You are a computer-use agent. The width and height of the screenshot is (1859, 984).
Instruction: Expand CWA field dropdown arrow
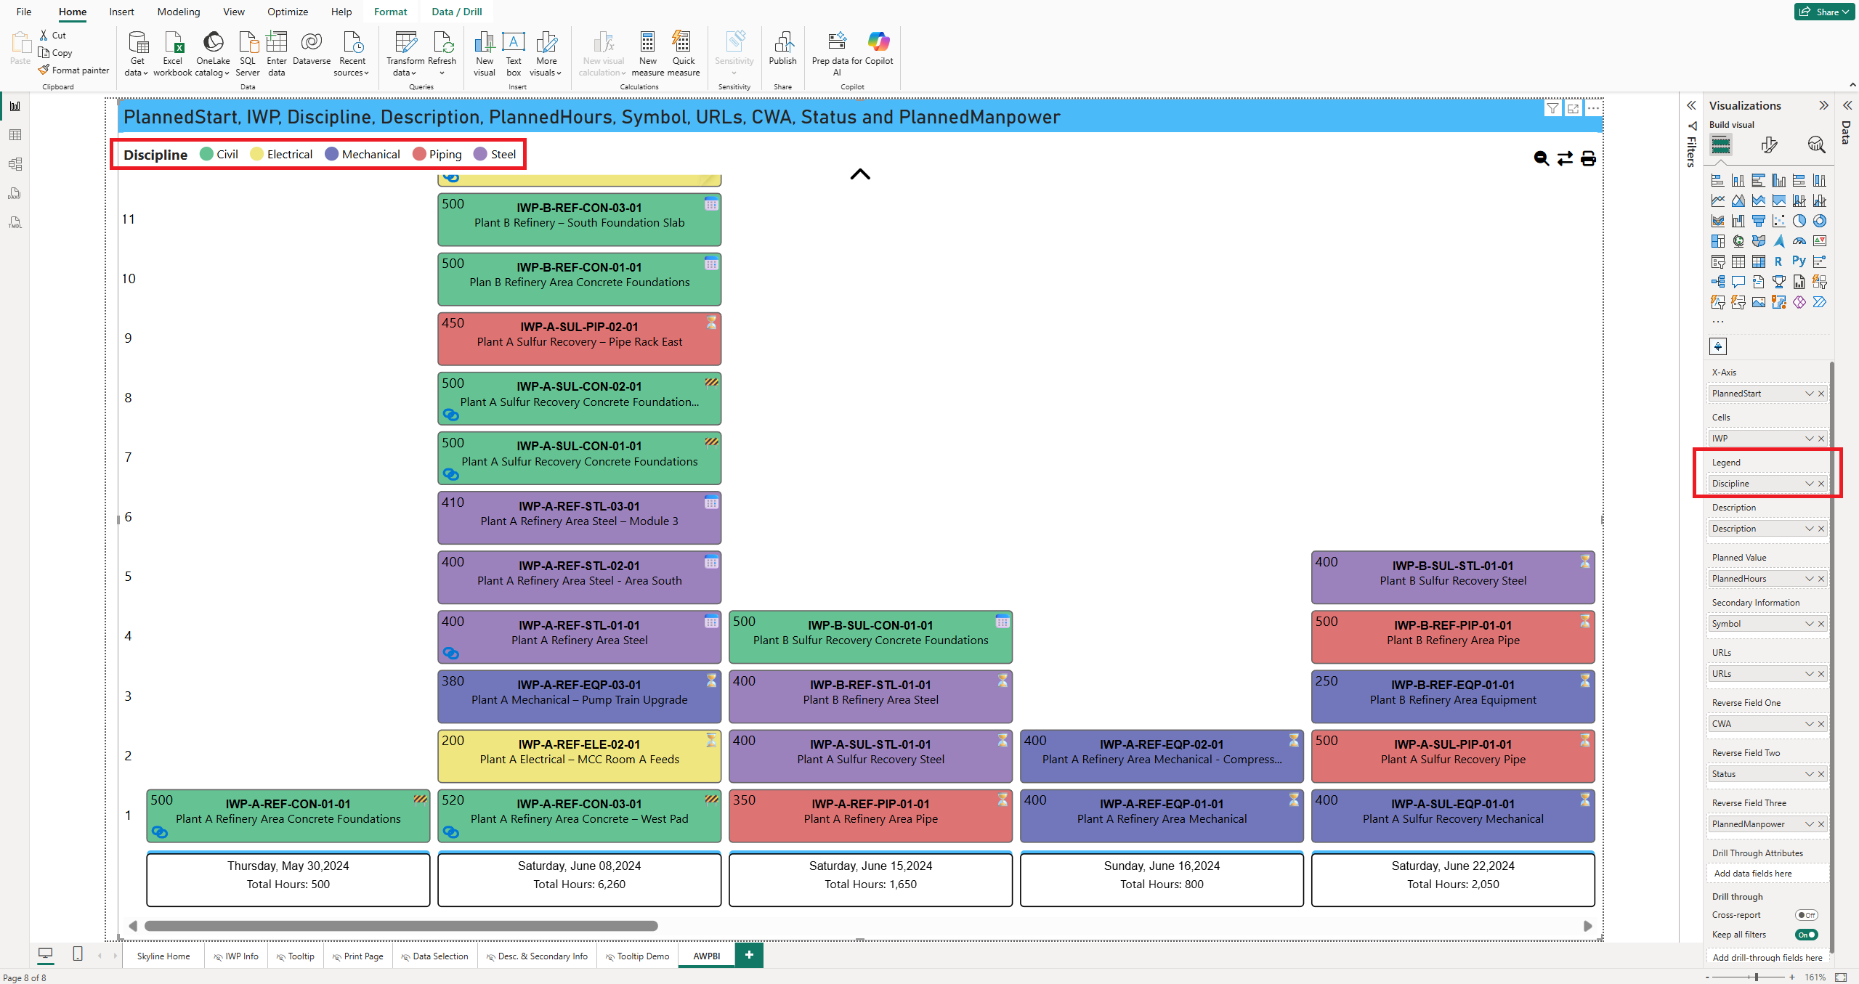coord(1809,724)
